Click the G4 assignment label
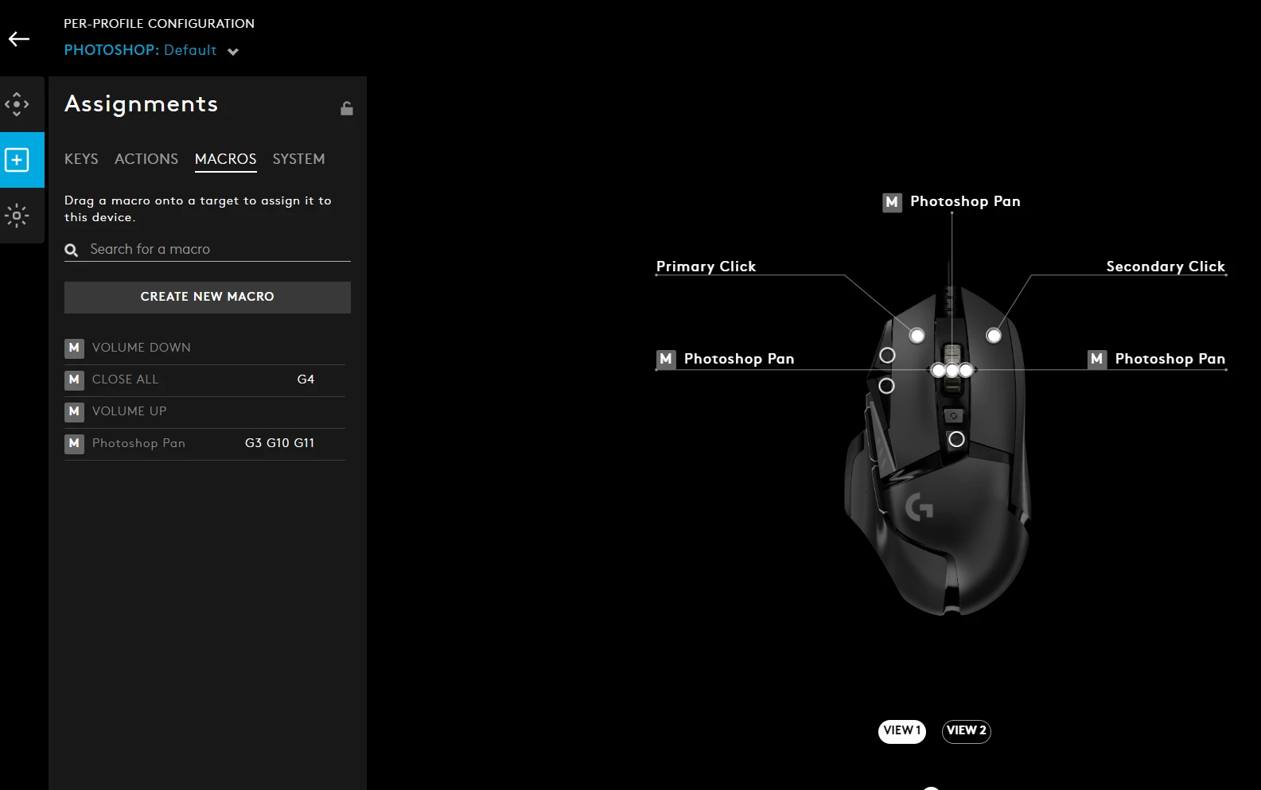 306,379
